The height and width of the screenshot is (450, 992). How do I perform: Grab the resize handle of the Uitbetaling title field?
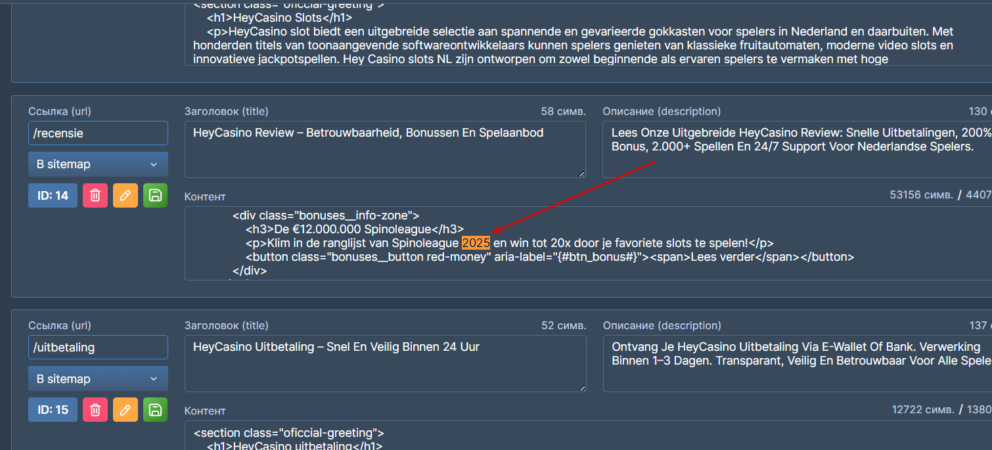[x=582, y=388]
